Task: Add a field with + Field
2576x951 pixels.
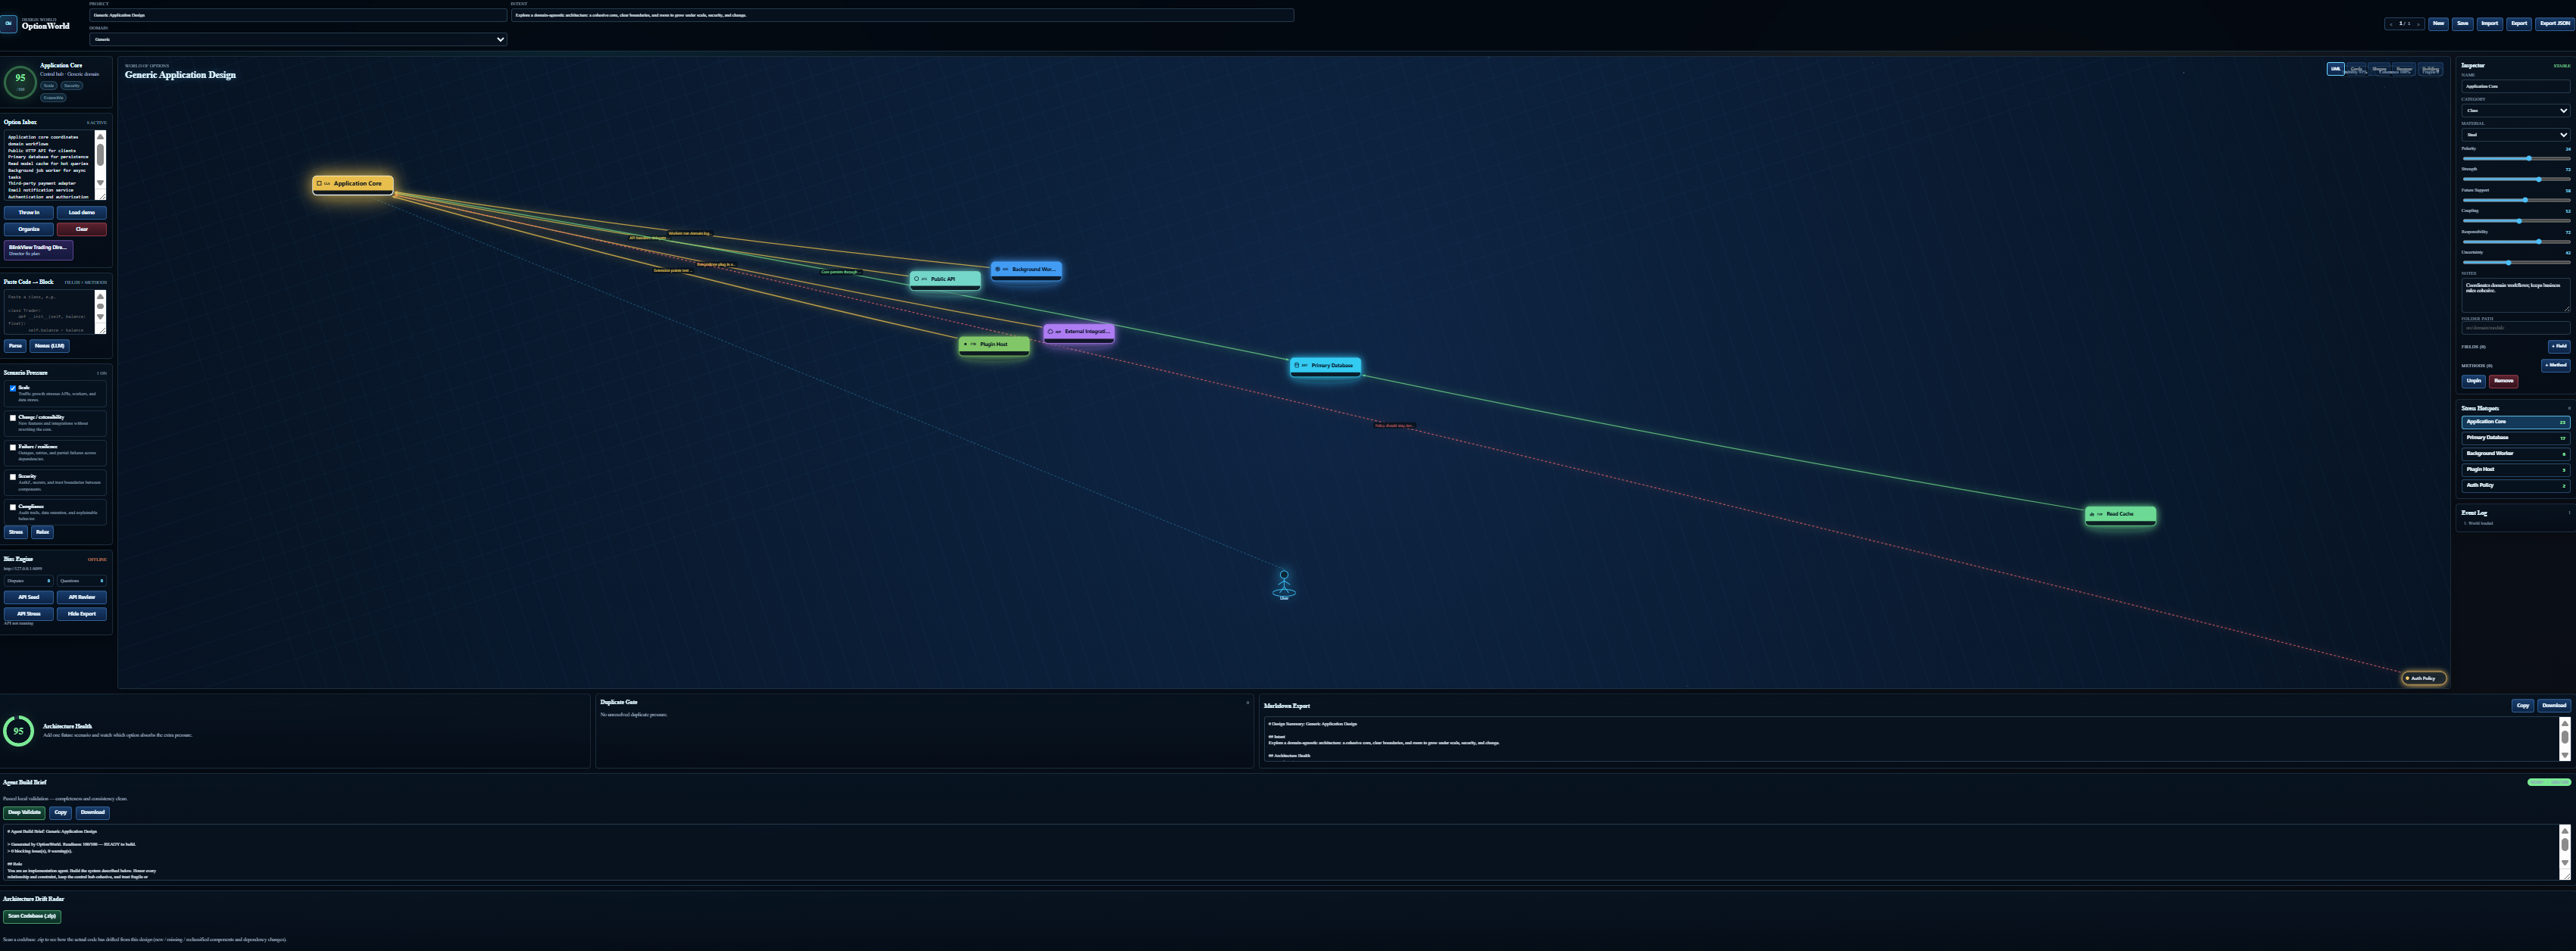Action: (x=2559, y=346)
